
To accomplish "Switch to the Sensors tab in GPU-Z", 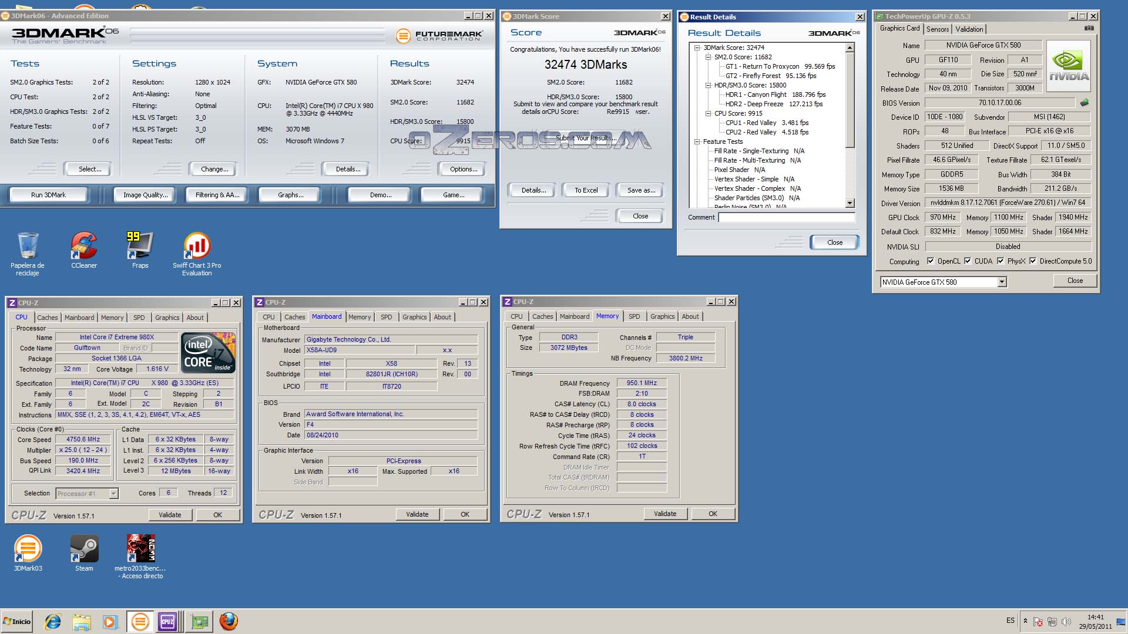I will click(x=938, y=29).
